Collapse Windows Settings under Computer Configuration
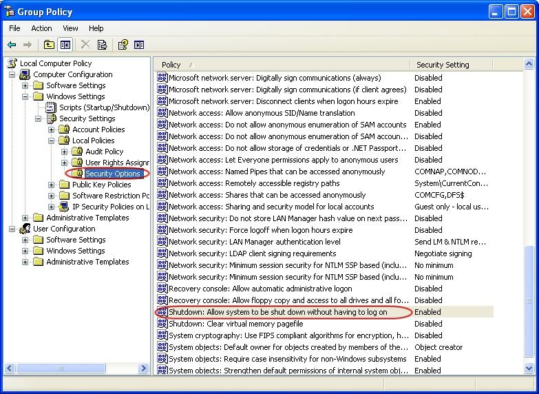This screenshot has height=394, width=539. pyautogui.click(x=25, y=96)
